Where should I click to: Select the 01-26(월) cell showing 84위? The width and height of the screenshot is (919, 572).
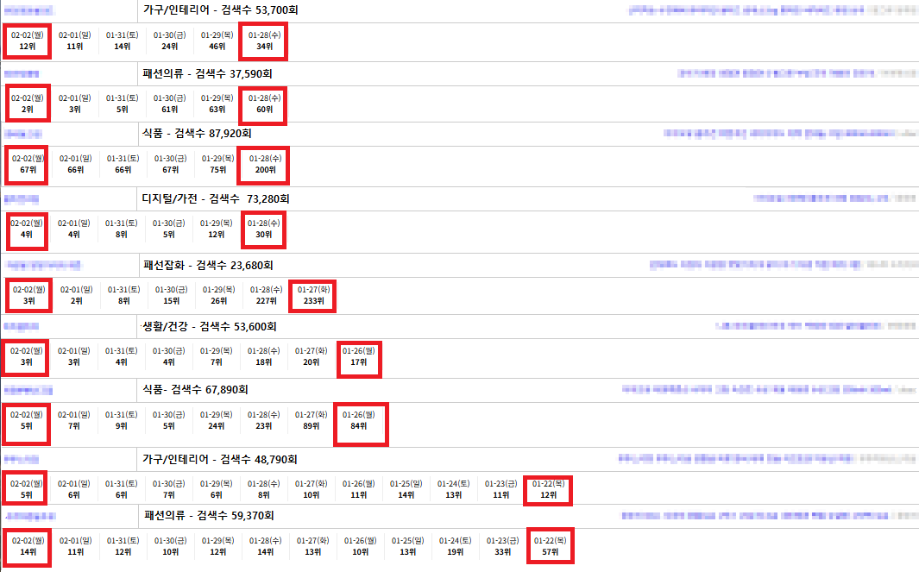(x=359, y=420)
